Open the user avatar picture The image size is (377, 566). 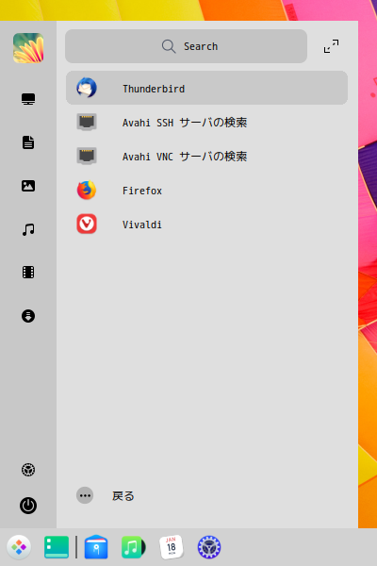tap(28, 48)
